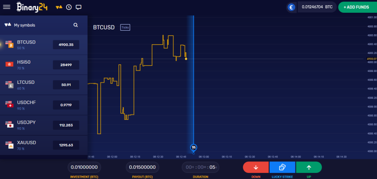This screenshot has width=377, height=179.
Task: Select the USDJPY symbol row
Action: click(x=44, y=125)
